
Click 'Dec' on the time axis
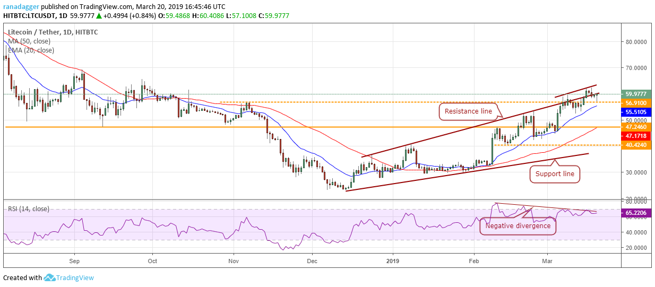click(312, 261)
